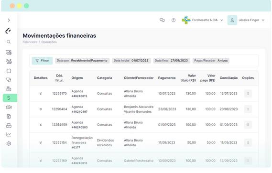Click the user avatar icon
Screen dimensions: 272x173
coord(232,20)
